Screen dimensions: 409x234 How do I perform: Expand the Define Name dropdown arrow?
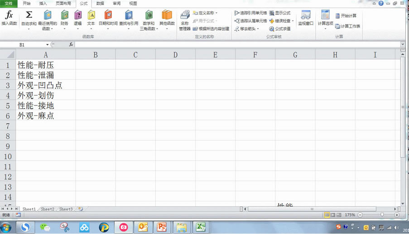click(216, 13)
